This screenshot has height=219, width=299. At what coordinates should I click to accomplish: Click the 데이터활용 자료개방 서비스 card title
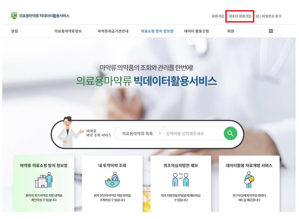pos(249,165)
